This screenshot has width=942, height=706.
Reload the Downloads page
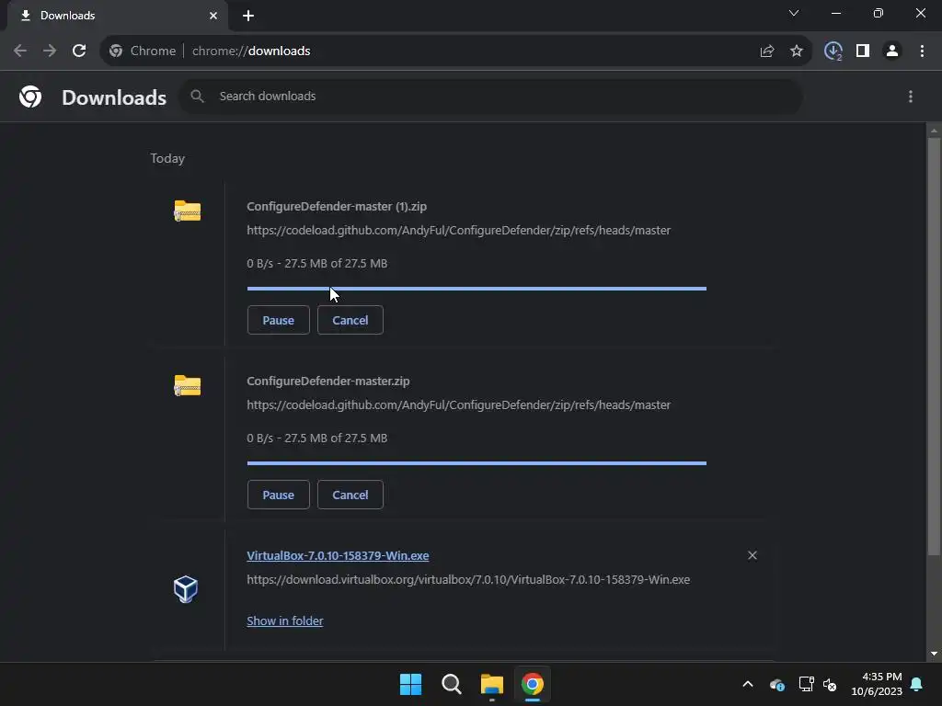tap(79, 51)
